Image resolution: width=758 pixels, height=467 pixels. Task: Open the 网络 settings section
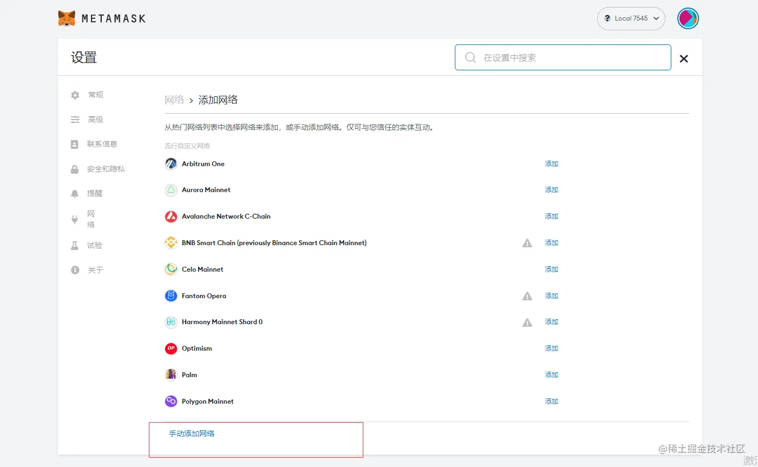[x=91, y=219]
